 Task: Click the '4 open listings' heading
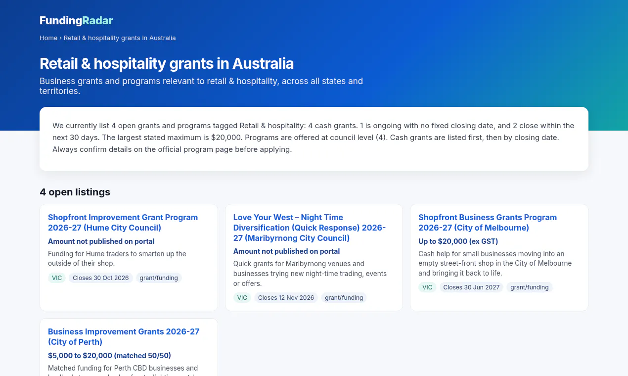75,192
